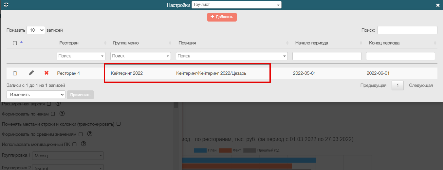Toggle the План legend swatch in chart
443x170 pixels.
pyautogui.click(x=200, y=150)
